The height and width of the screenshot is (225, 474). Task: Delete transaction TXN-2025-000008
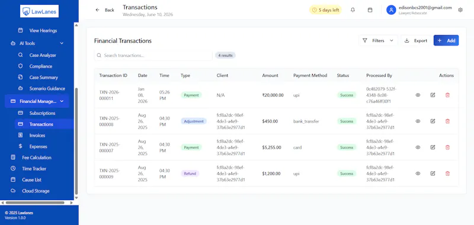pos(447,121)
